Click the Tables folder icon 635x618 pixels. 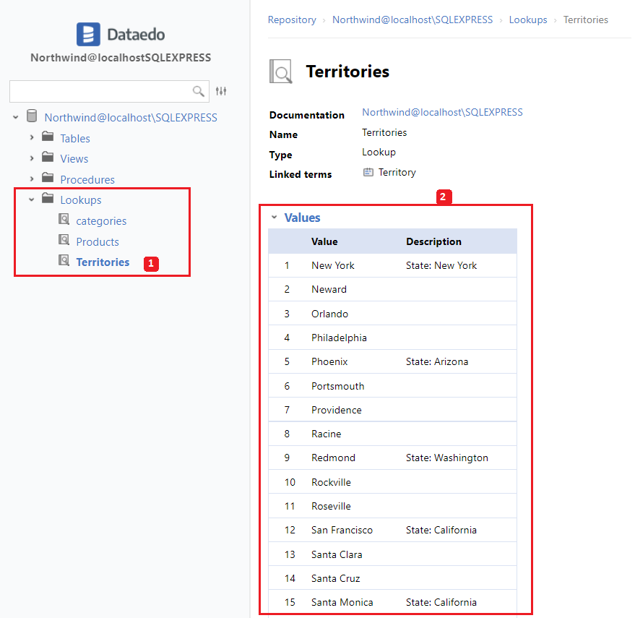pos(48,137)
